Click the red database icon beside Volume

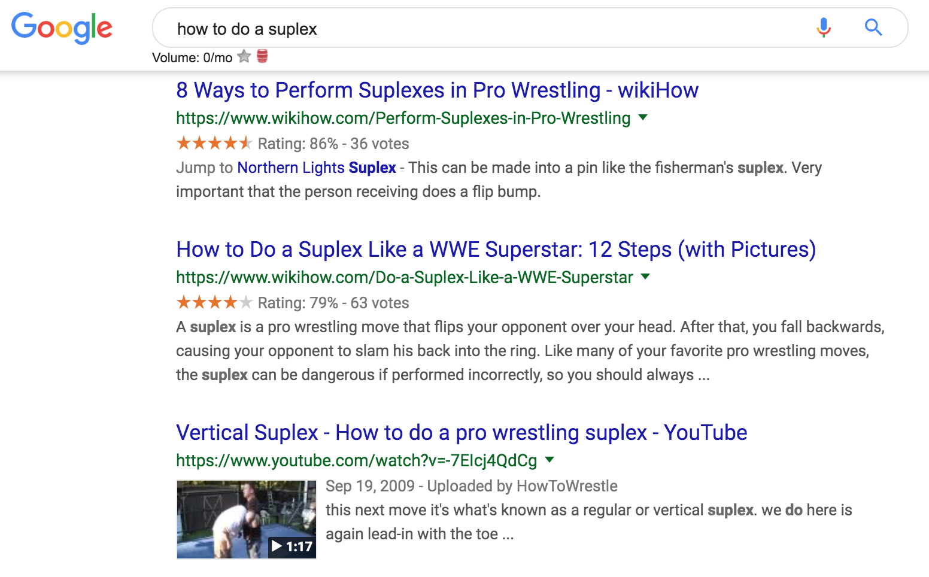262,56
